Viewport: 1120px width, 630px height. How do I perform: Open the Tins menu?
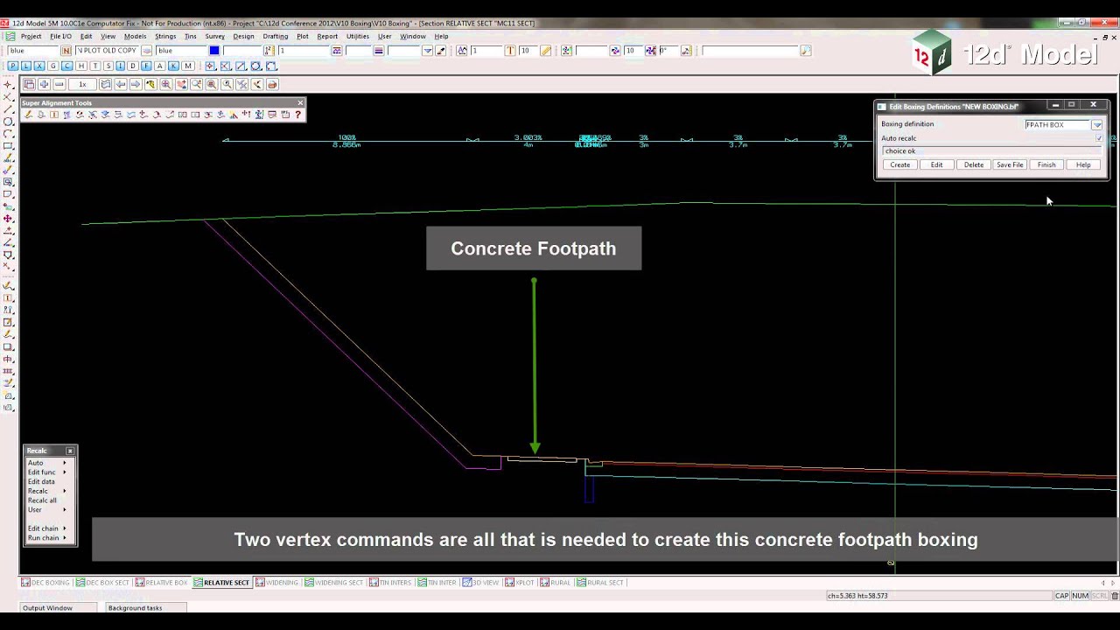pyautogui.click(x=190, y=37)
